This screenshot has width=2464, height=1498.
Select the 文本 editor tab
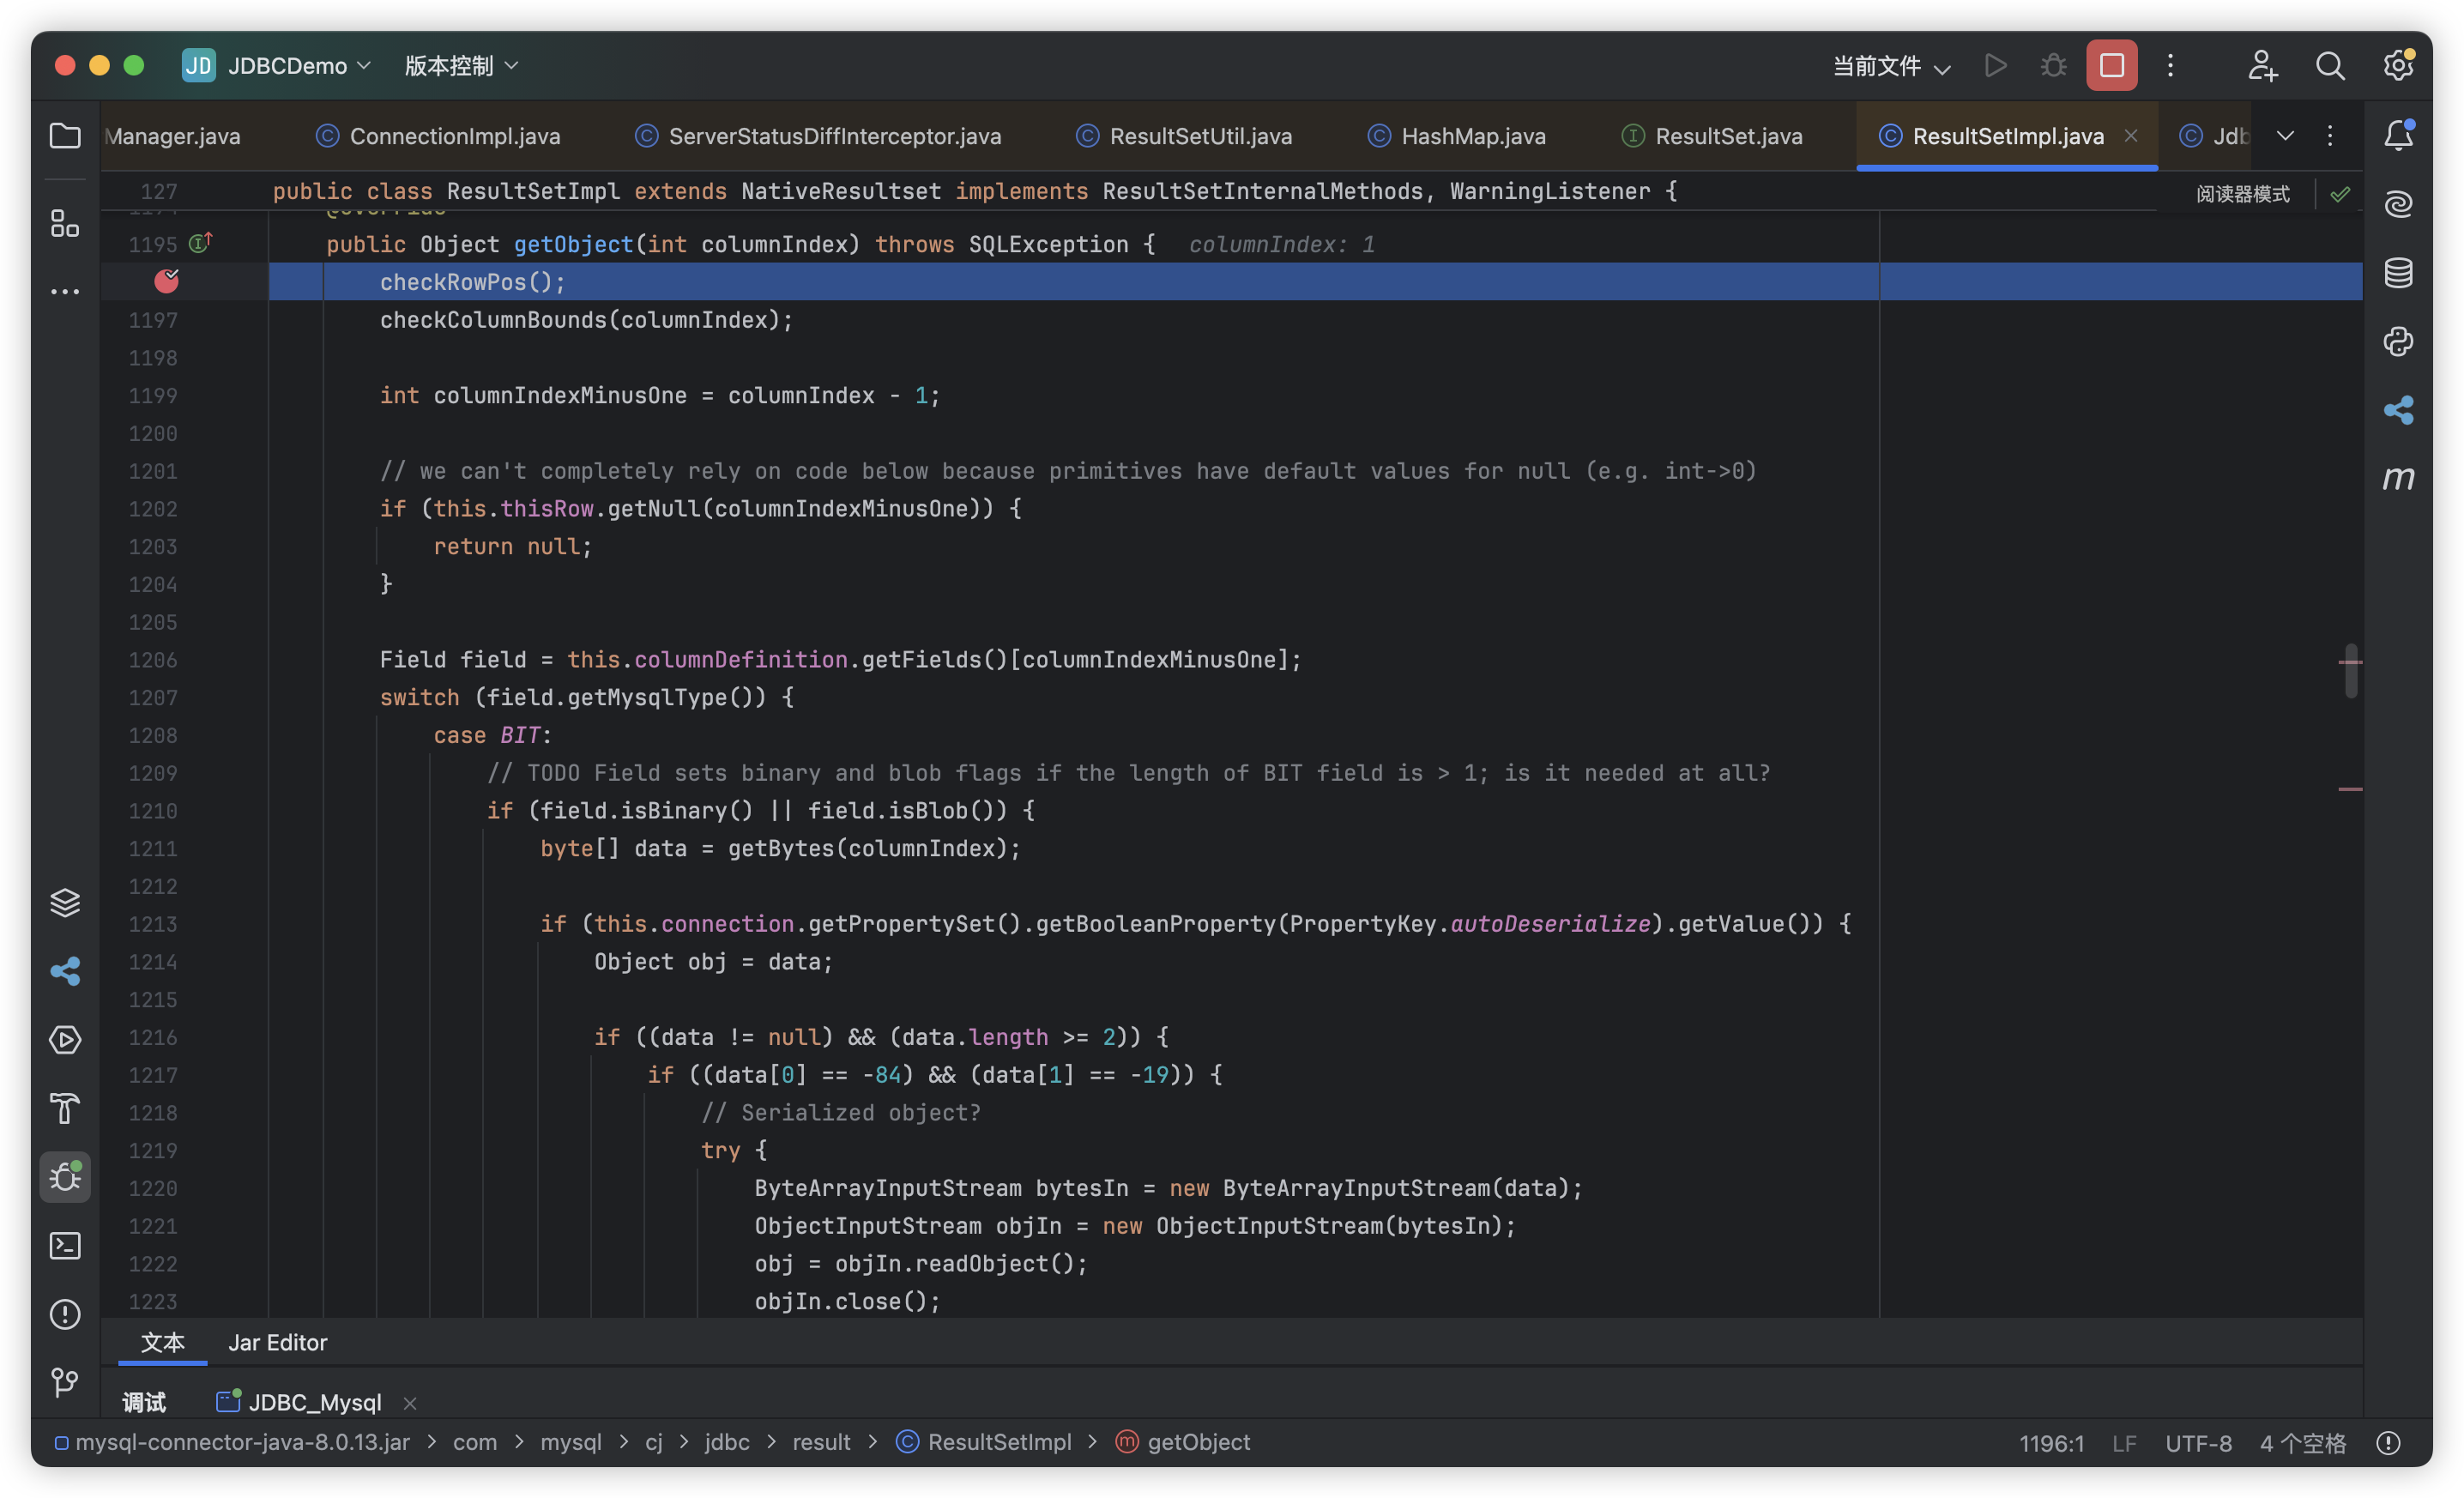tap(162, 1342)
